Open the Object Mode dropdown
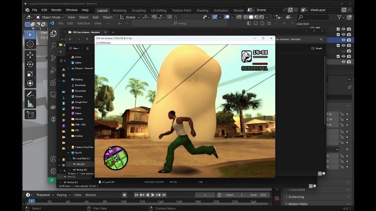The image size is (376, 211). coord(50,17)
